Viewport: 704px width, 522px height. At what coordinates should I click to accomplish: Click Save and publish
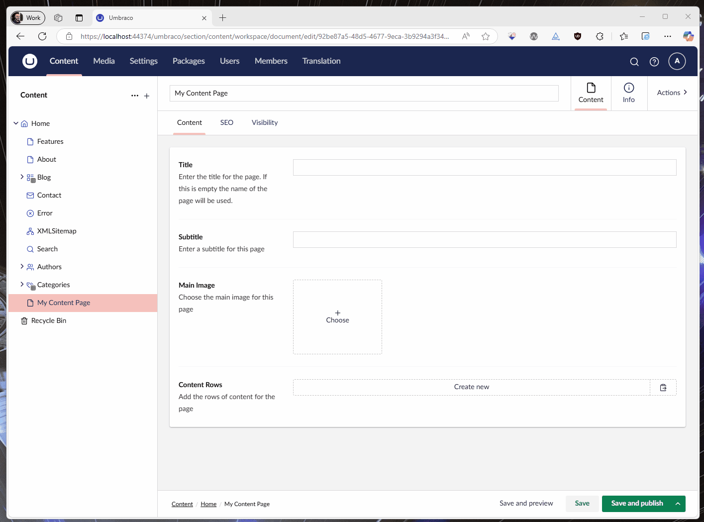point(637,504)
